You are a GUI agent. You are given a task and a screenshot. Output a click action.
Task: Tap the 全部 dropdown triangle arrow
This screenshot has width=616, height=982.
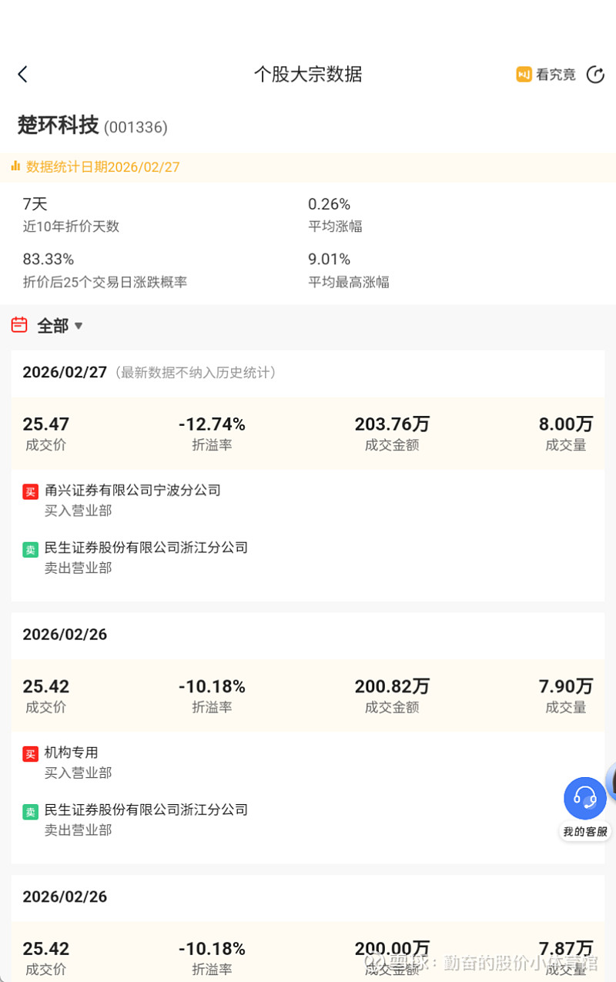(79, 326)
